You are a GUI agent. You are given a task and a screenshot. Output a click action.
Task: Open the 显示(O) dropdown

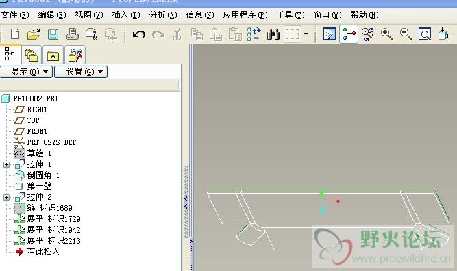point(26,72)
